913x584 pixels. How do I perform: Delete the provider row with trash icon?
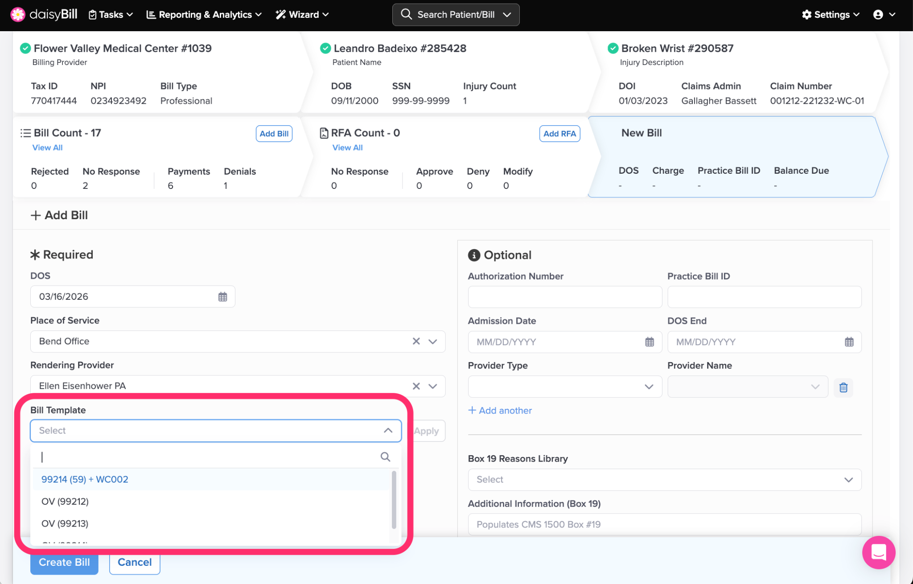843,387
